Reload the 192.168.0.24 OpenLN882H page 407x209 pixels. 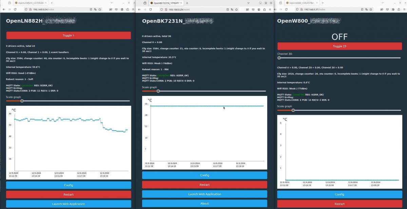click(x=15, y=9)
